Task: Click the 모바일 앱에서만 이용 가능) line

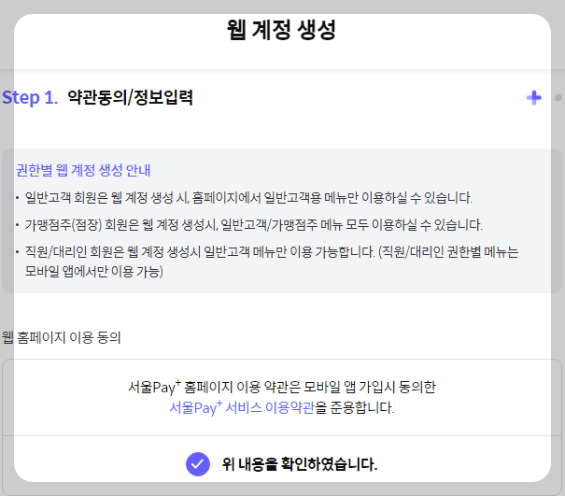Action: coord(93,271)
